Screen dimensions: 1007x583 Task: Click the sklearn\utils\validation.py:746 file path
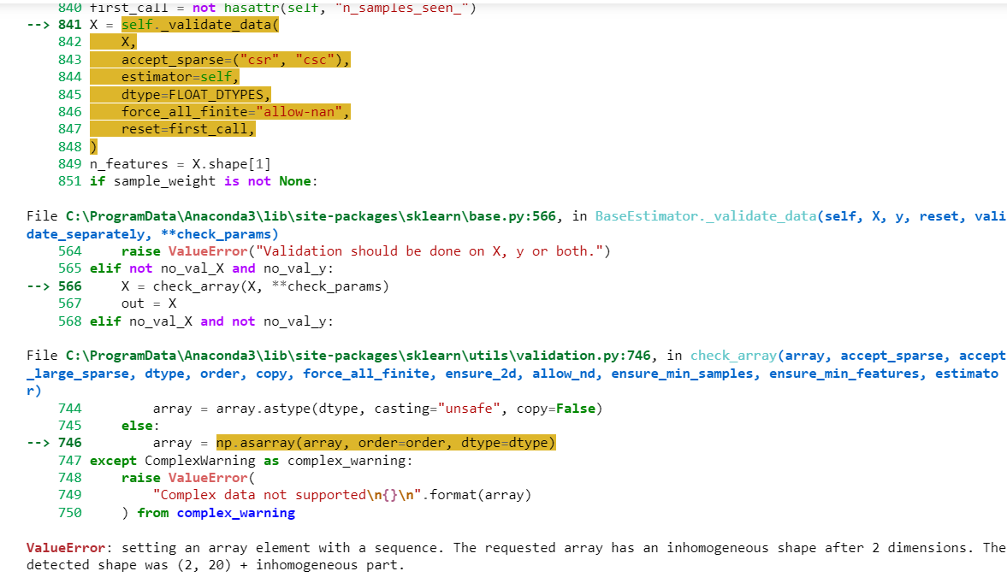358,356
